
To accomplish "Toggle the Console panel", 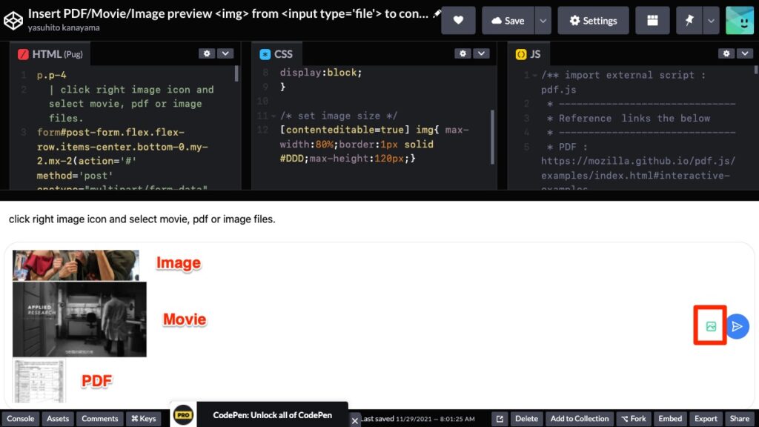I will (x=21, y=419).
